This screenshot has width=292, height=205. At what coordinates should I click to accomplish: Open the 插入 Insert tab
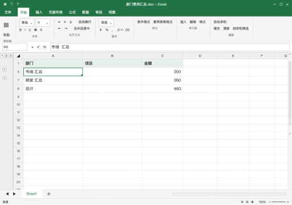[x=39, y=13]
